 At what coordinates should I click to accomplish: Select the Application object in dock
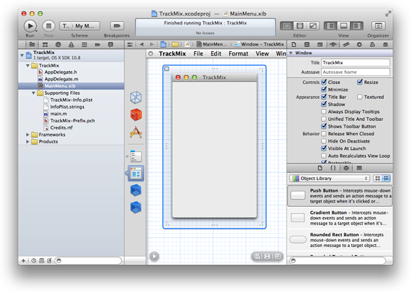tap(136, 132)
